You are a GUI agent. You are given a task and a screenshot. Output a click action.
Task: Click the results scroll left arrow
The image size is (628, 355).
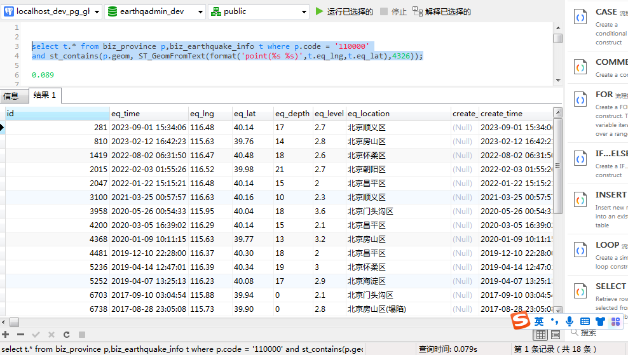(3, 322)
